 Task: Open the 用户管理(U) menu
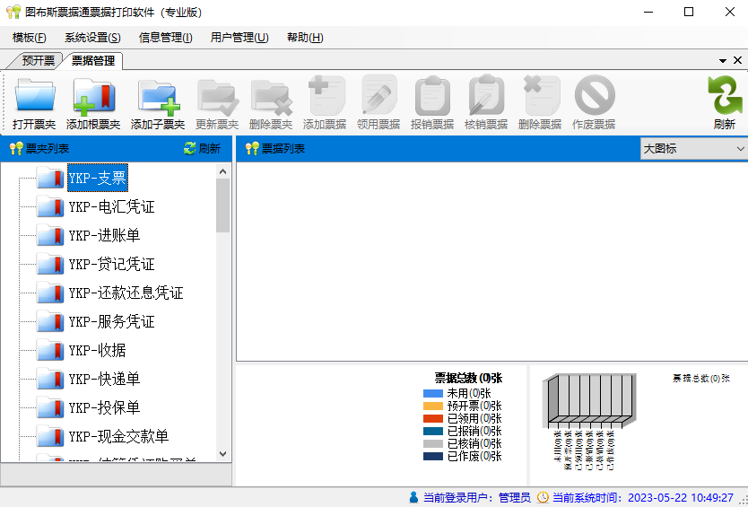coord(239,38)
